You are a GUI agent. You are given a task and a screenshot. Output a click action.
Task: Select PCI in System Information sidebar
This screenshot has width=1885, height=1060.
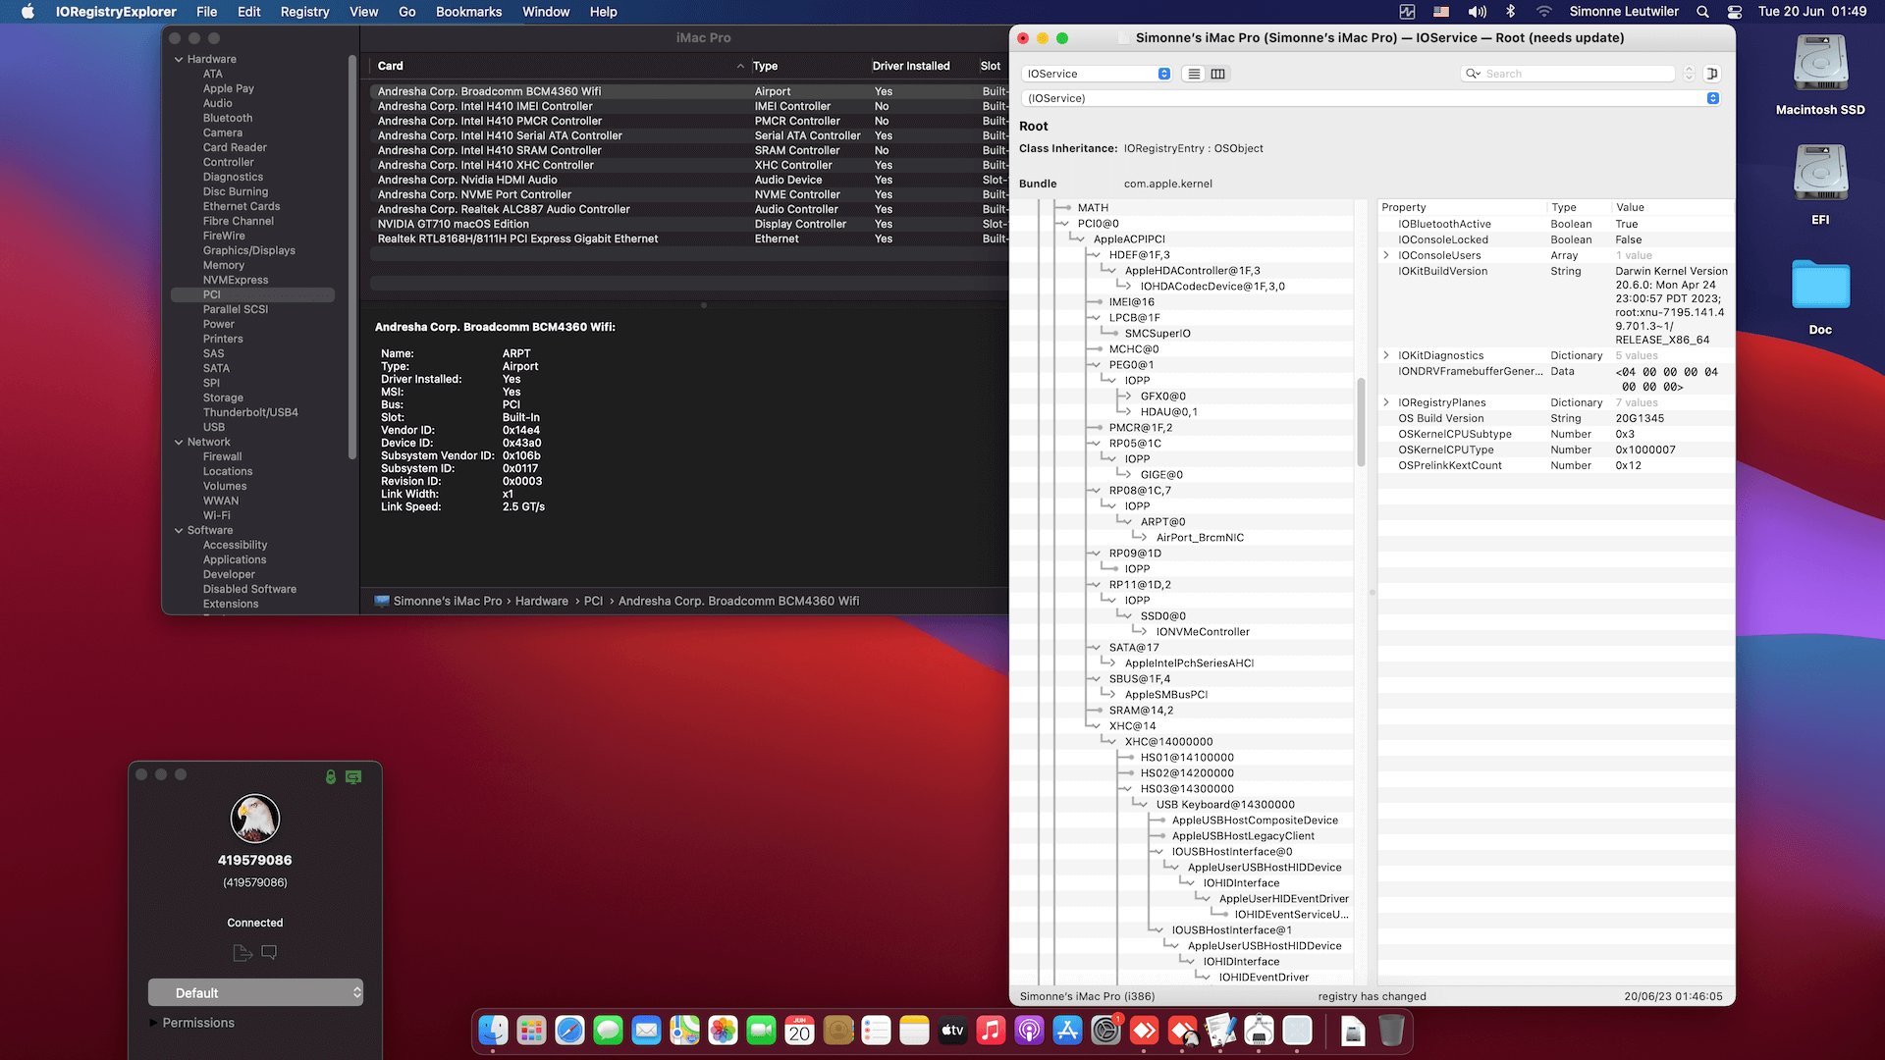[x=252, y=294]
